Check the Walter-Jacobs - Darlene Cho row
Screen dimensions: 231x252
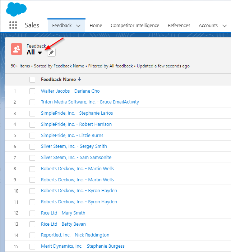[x=32, y=91]
